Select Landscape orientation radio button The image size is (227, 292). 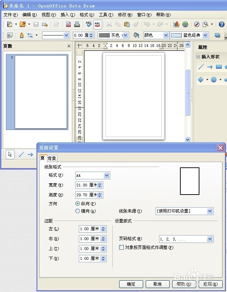[77, 211]
